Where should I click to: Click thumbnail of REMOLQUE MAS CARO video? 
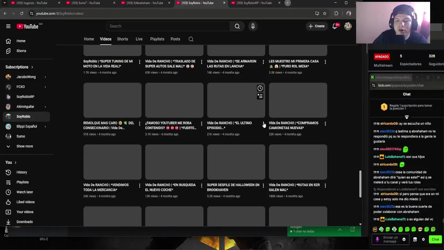pyautogui.click(x=112, y=100)
